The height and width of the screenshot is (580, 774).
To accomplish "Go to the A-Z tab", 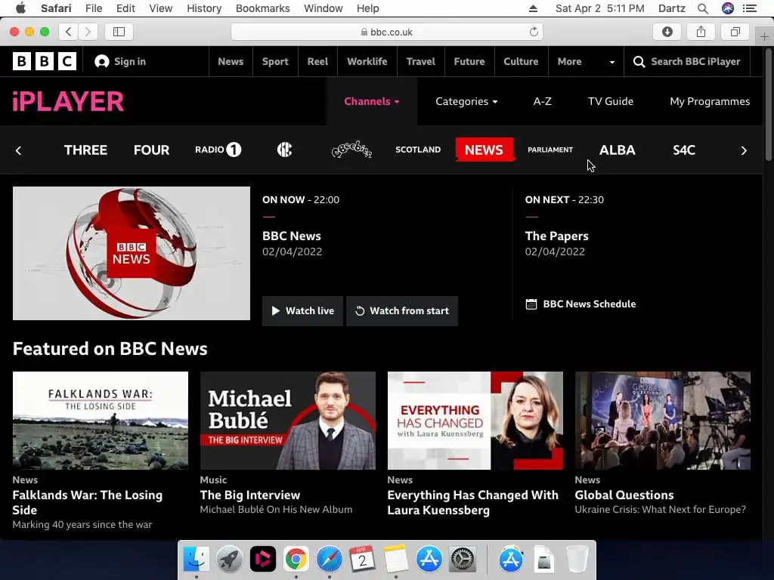I will [x=542, y=101].
